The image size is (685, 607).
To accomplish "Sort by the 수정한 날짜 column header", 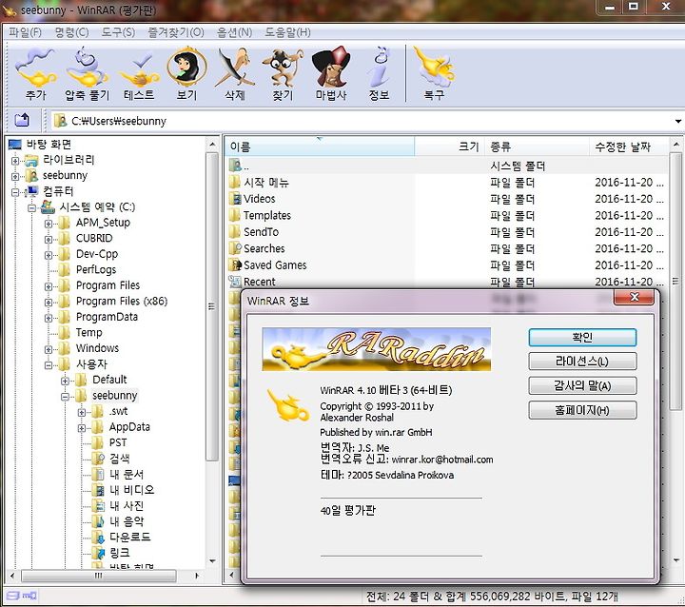I will pyautogui.click(x=629, y=147).
